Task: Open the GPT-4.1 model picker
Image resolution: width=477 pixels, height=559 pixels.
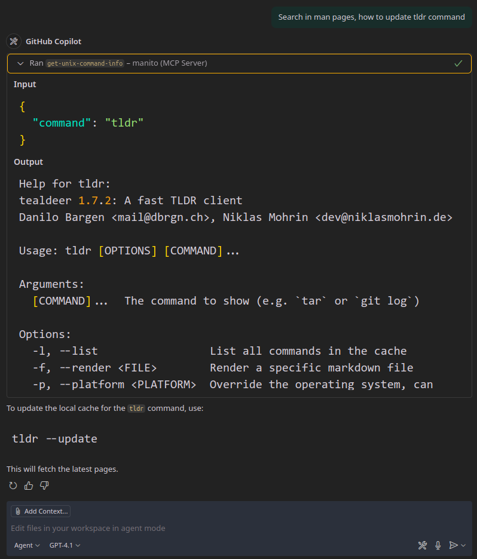Action: (x=65, y=545)
